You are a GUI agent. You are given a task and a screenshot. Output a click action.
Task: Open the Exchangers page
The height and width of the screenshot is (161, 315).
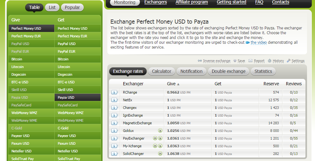click(x=156, y=2)
